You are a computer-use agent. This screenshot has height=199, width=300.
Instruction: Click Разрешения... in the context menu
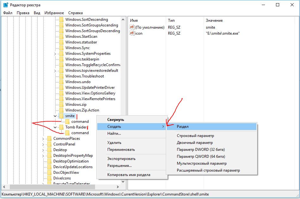119,165
